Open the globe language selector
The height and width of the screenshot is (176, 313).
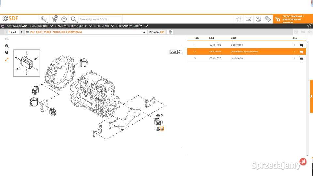tap(258, 19)
